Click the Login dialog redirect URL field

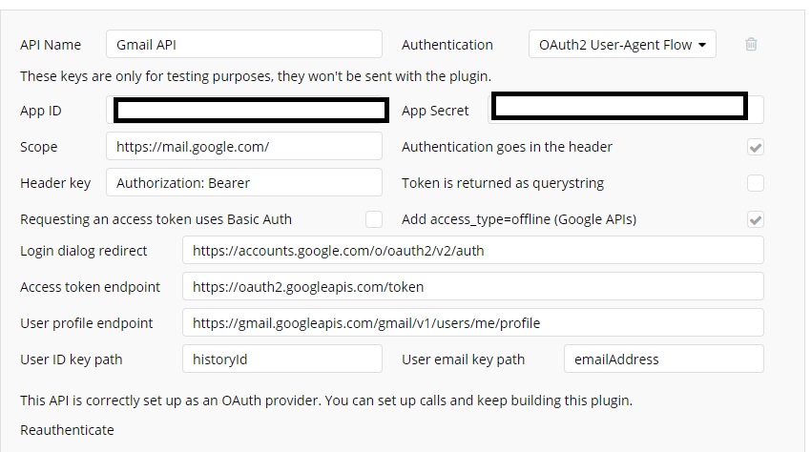coord(472,250)
